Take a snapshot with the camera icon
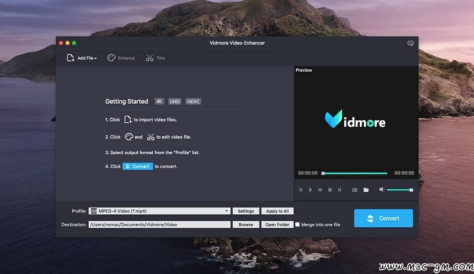This screenshot has width=474, height=274. [x=354, y=190]
